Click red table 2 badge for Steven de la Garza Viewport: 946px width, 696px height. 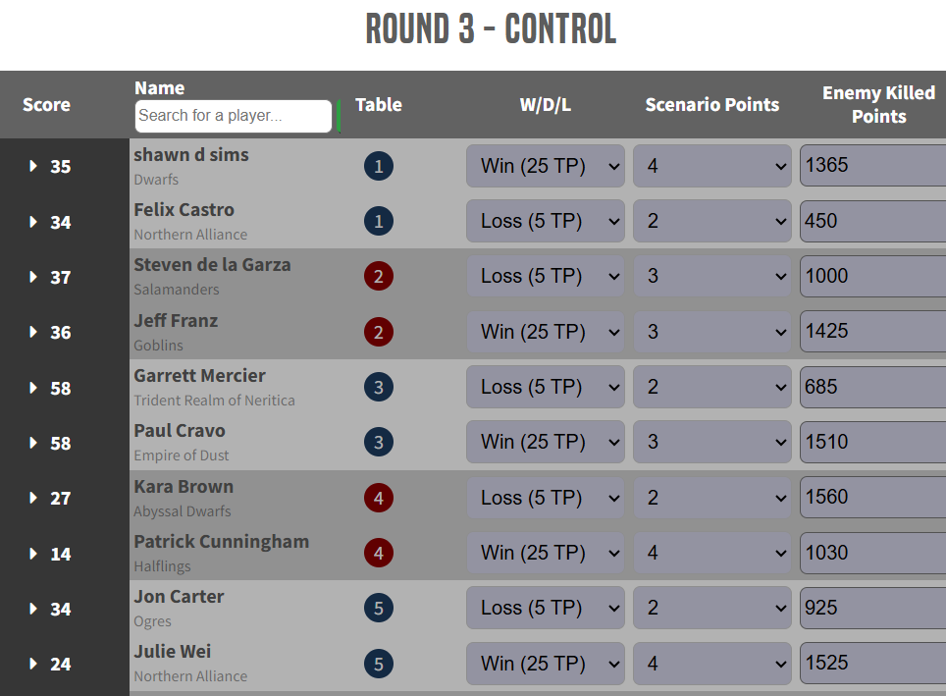pyautogui.click(x=379, y=277)
